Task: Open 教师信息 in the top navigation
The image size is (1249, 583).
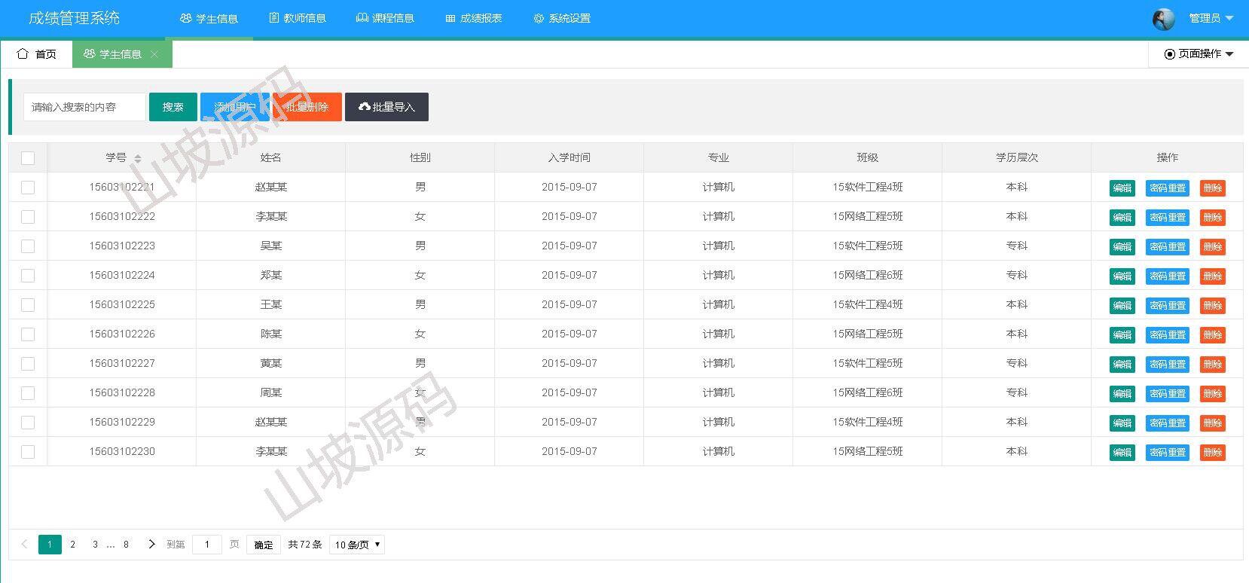Action: click(x=298, y=18)
